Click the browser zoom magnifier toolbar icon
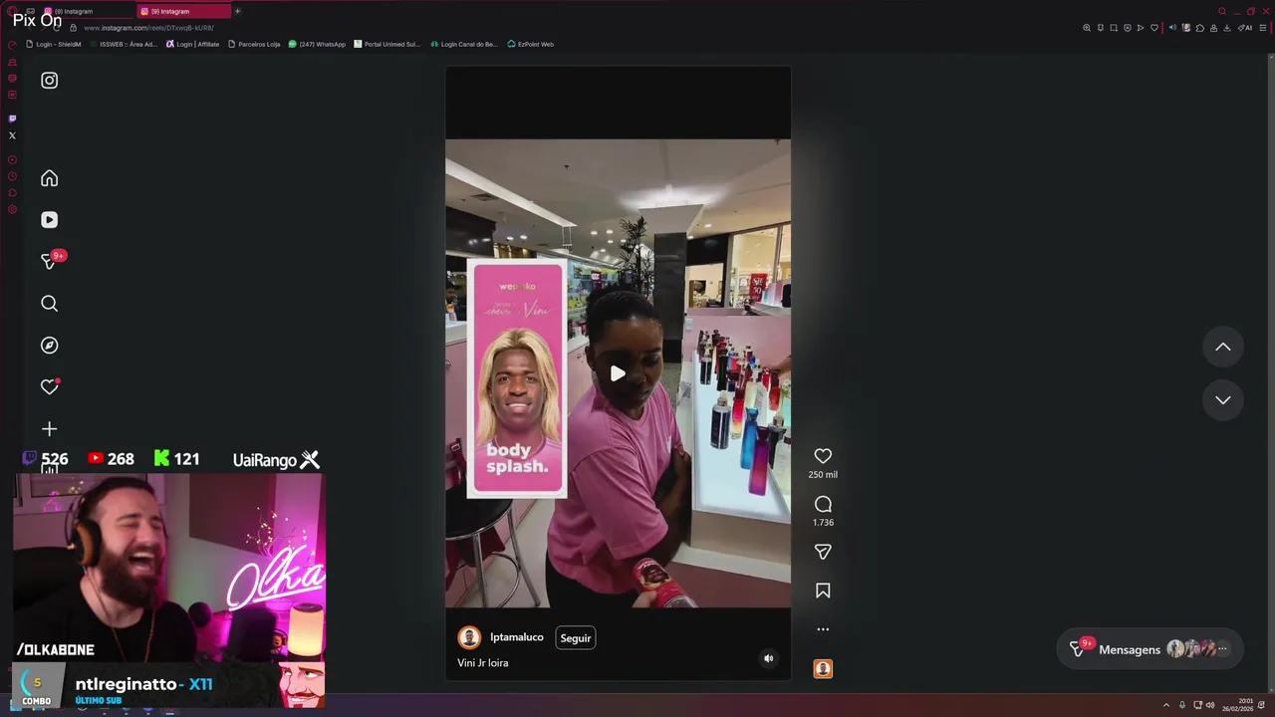Viewport: 1275px width, 717px height. point(1087,28)
